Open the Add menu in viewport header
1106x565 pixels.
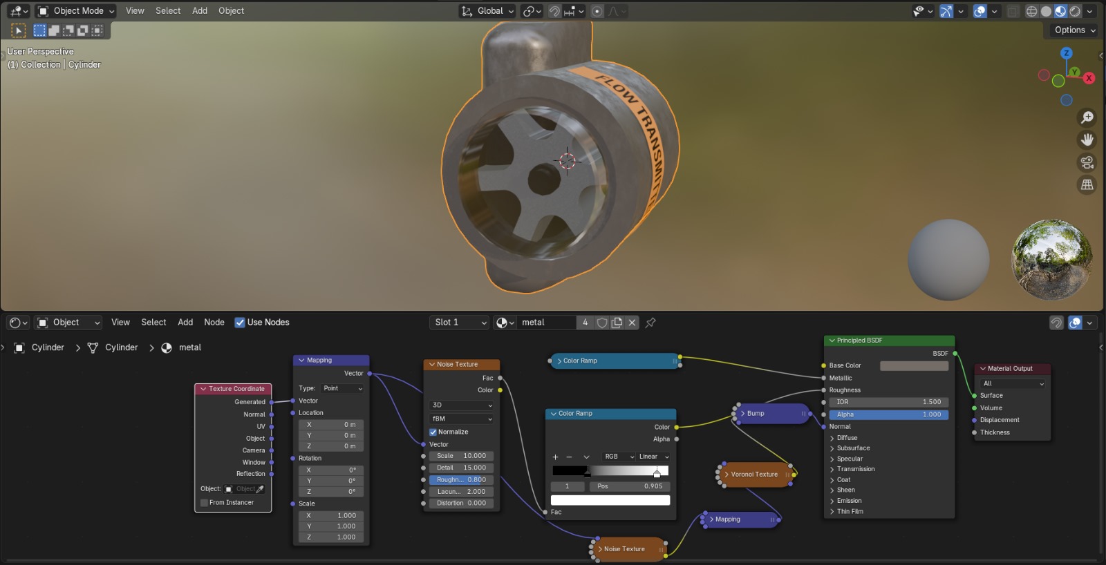(x=200, y=11)
